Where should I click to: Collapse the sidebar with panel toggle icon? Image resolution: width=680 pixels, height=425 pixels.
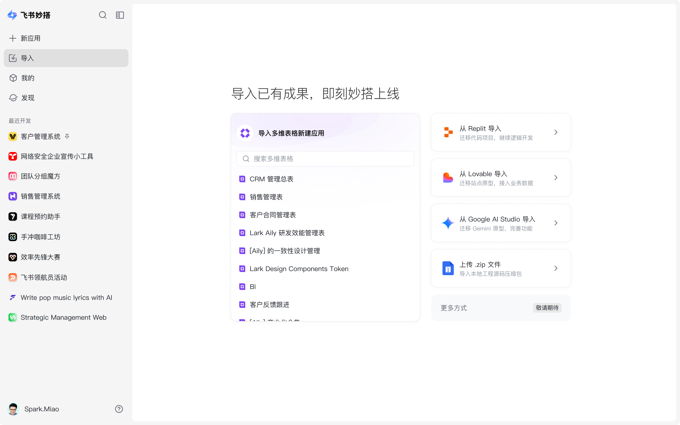click(x=120, y=15)
